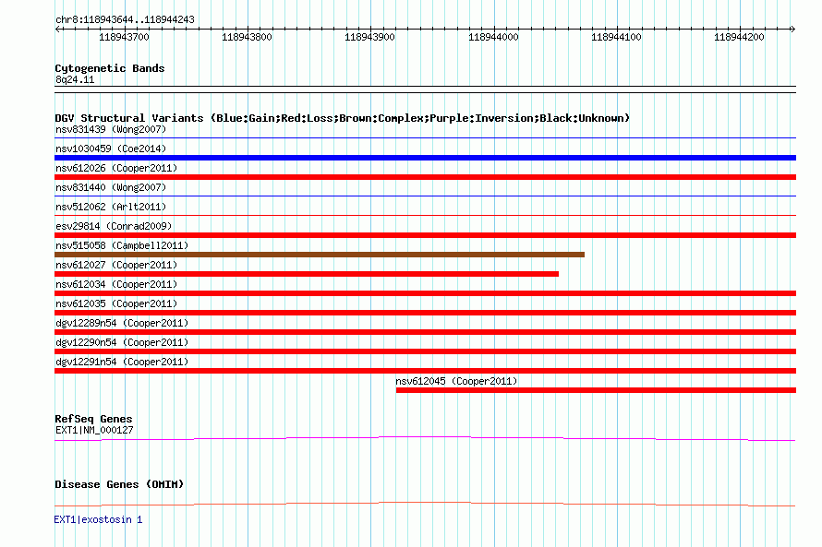Click the thick blue gain bar of nsv1030459
This screenshot has width=822, height=547.
(x=425, y=158)
